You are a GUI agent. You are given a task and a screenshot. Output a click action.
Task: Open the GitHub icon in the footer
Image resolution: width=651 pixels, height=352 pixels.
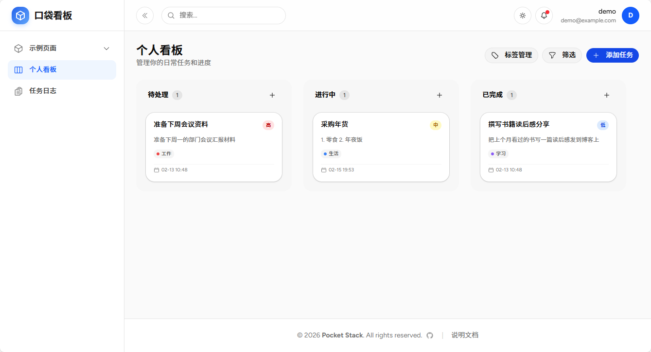[430, 335]
